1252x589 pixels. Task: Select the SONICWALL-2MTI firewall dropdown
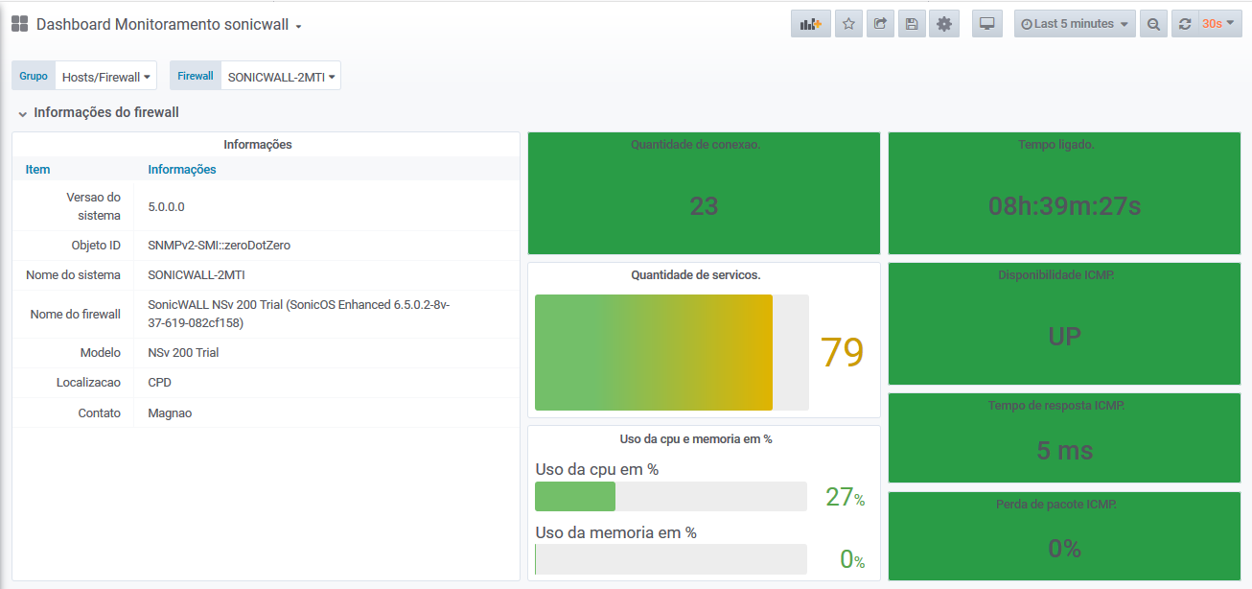click(281, 77)
